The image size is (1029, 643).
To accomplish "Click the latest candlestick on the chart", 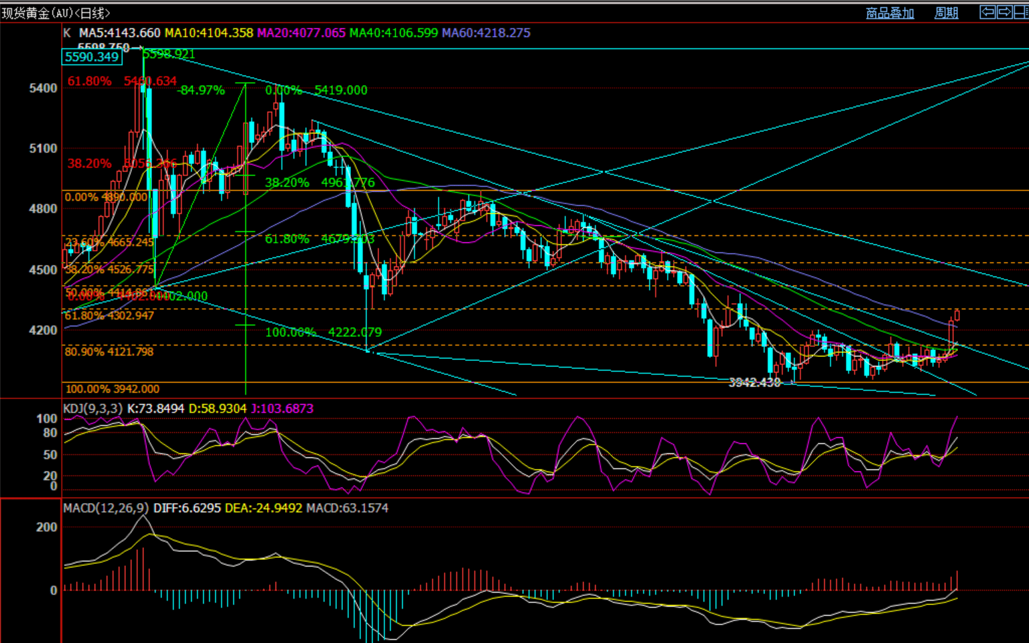I will (x=957, y=315).
